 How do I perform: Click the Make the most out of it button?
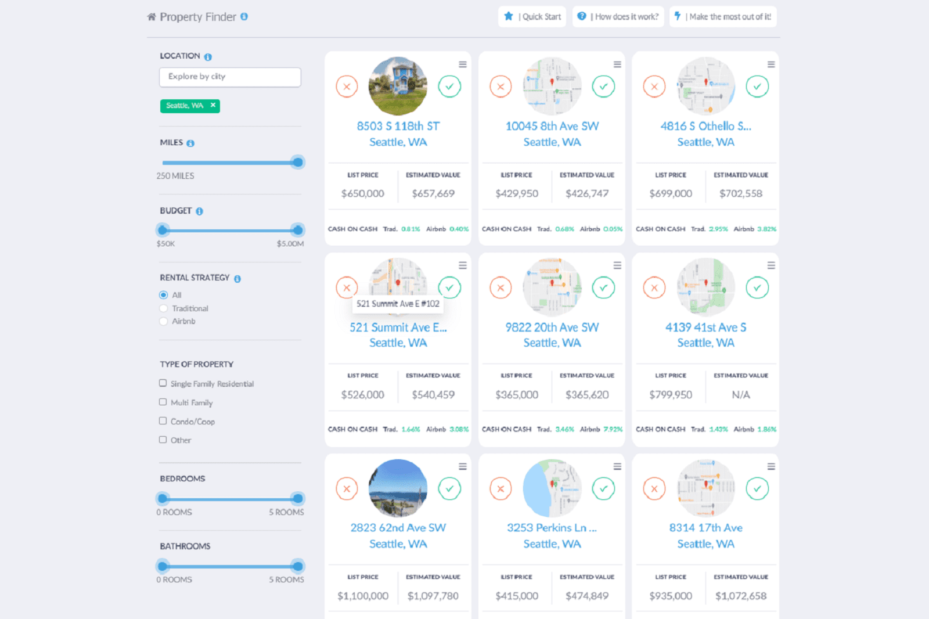click(x=723, y=16)
